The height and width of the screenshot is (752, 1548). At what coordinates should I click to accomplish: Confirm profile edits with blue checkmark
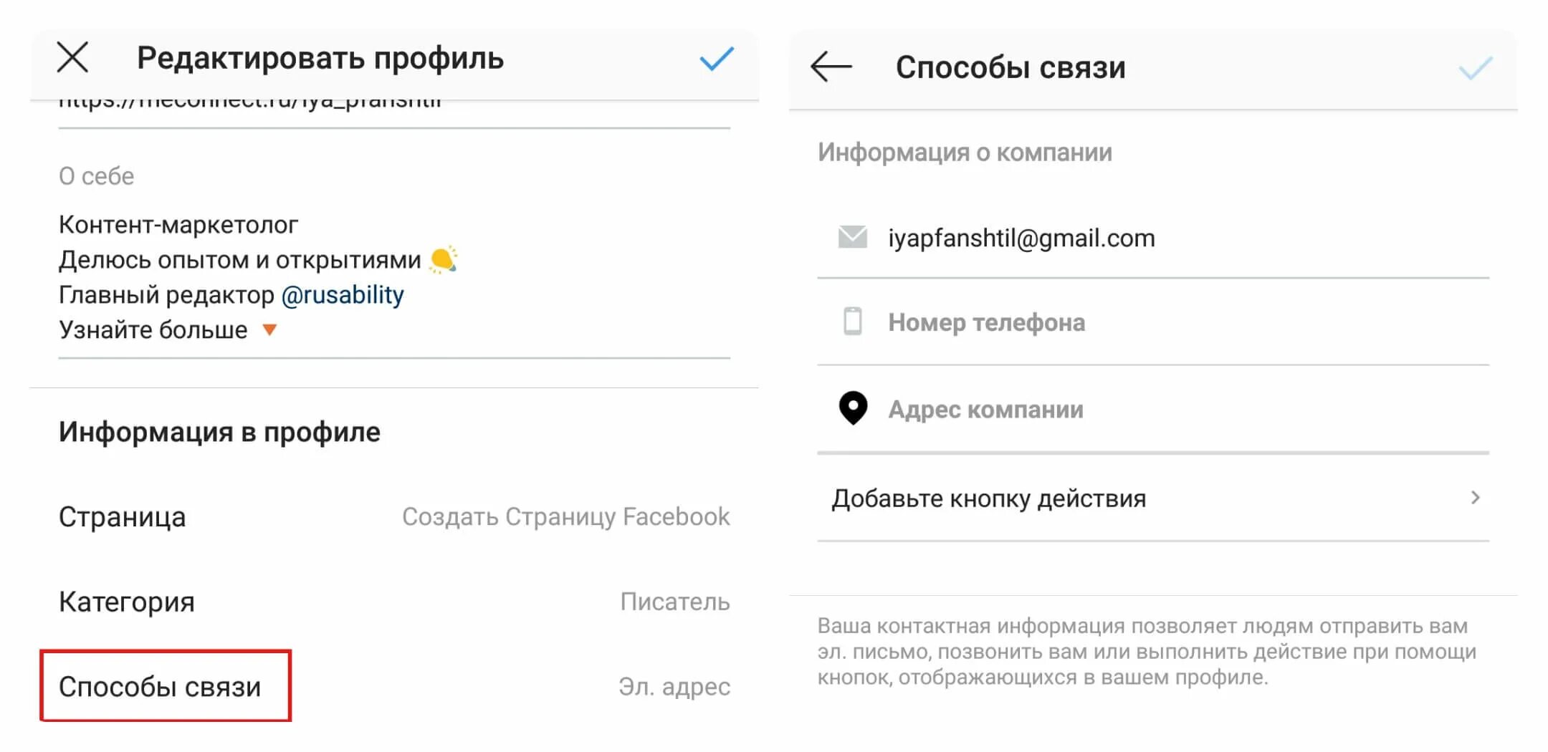click(717, 58)
